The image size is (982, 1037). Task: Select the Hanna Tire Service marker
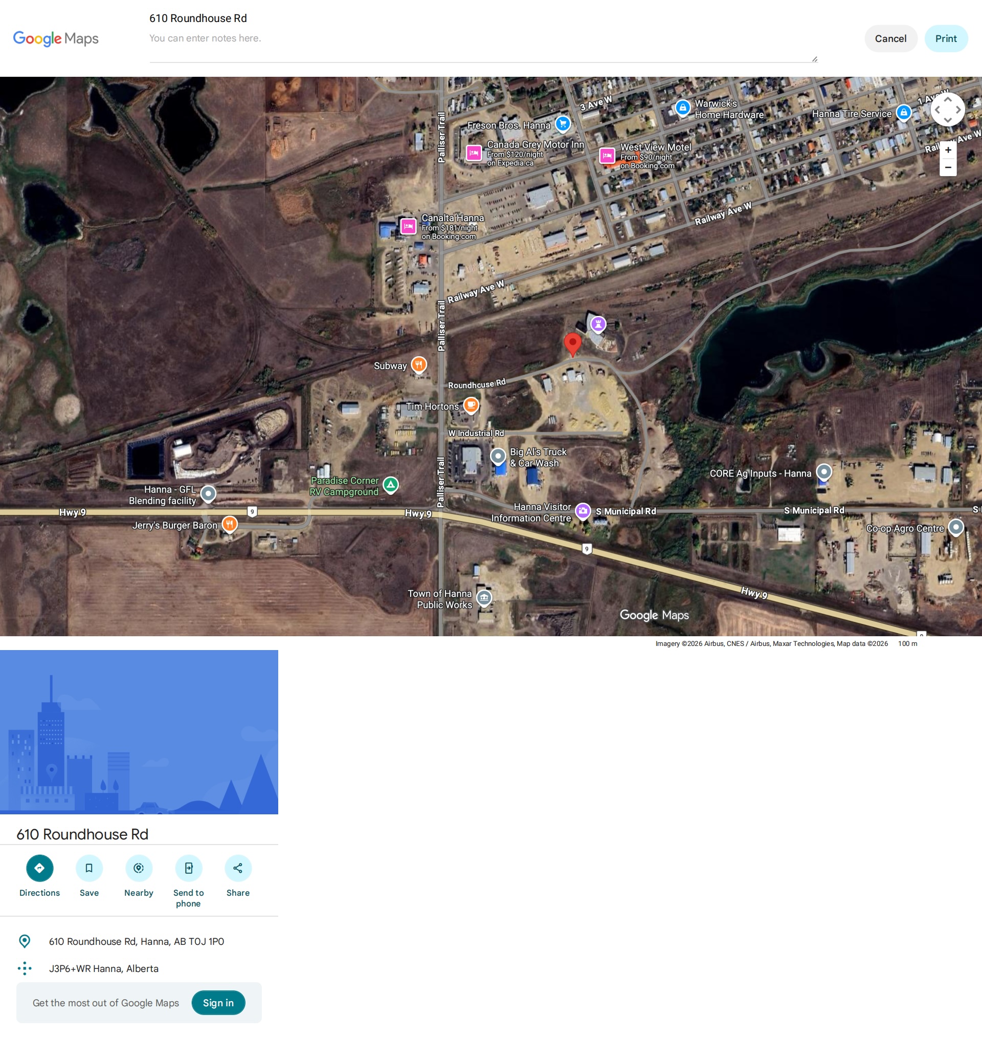tap(903, 113)
